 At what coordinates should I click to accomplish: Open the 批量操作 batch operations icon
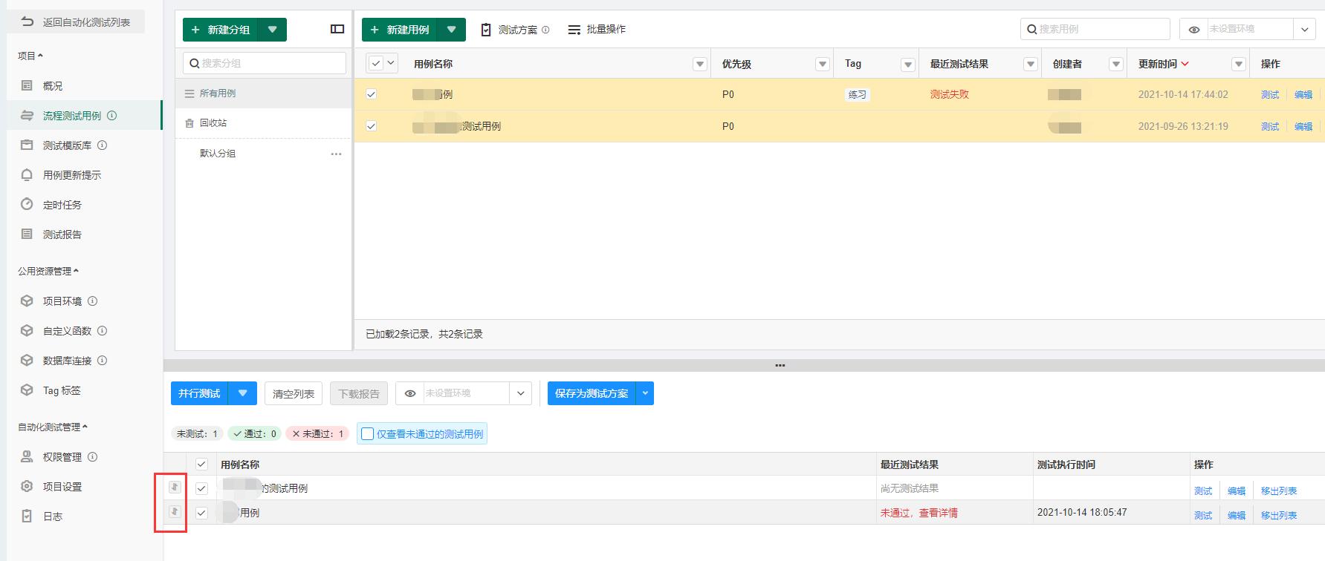coord(574,30)
